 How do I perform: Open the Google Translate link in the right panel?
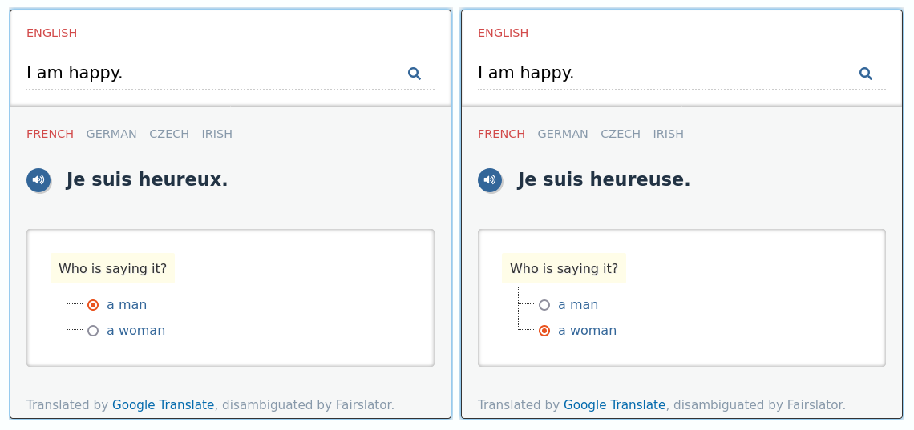614,405
